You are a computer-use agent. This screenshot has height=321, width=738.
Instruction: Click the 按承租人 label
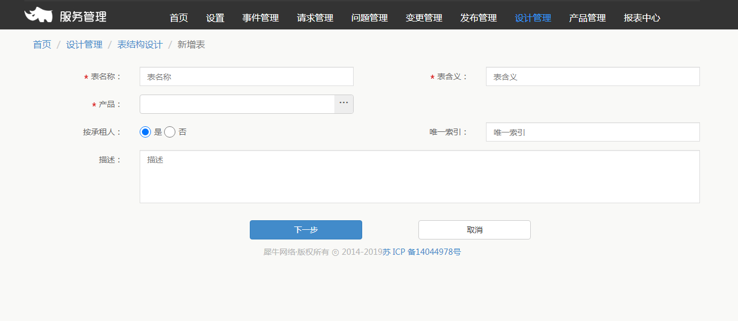[x=102, y=132]
